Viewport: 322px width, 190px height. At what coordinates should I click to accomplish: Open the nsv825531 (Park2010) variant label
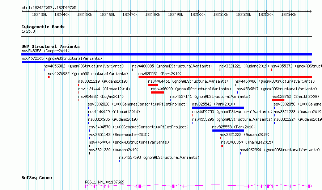tap(160, 74)
